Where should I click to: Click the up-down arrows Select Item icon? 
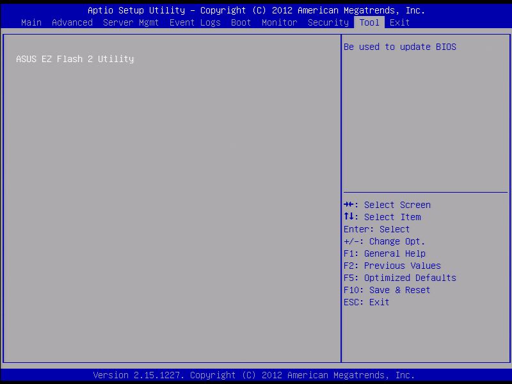point(349,216)
